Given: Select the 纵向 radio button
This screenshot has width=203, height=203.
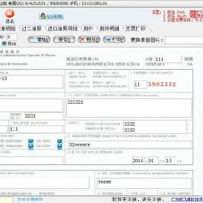Looking at the screenshot, I should click(x=4, y=44).
